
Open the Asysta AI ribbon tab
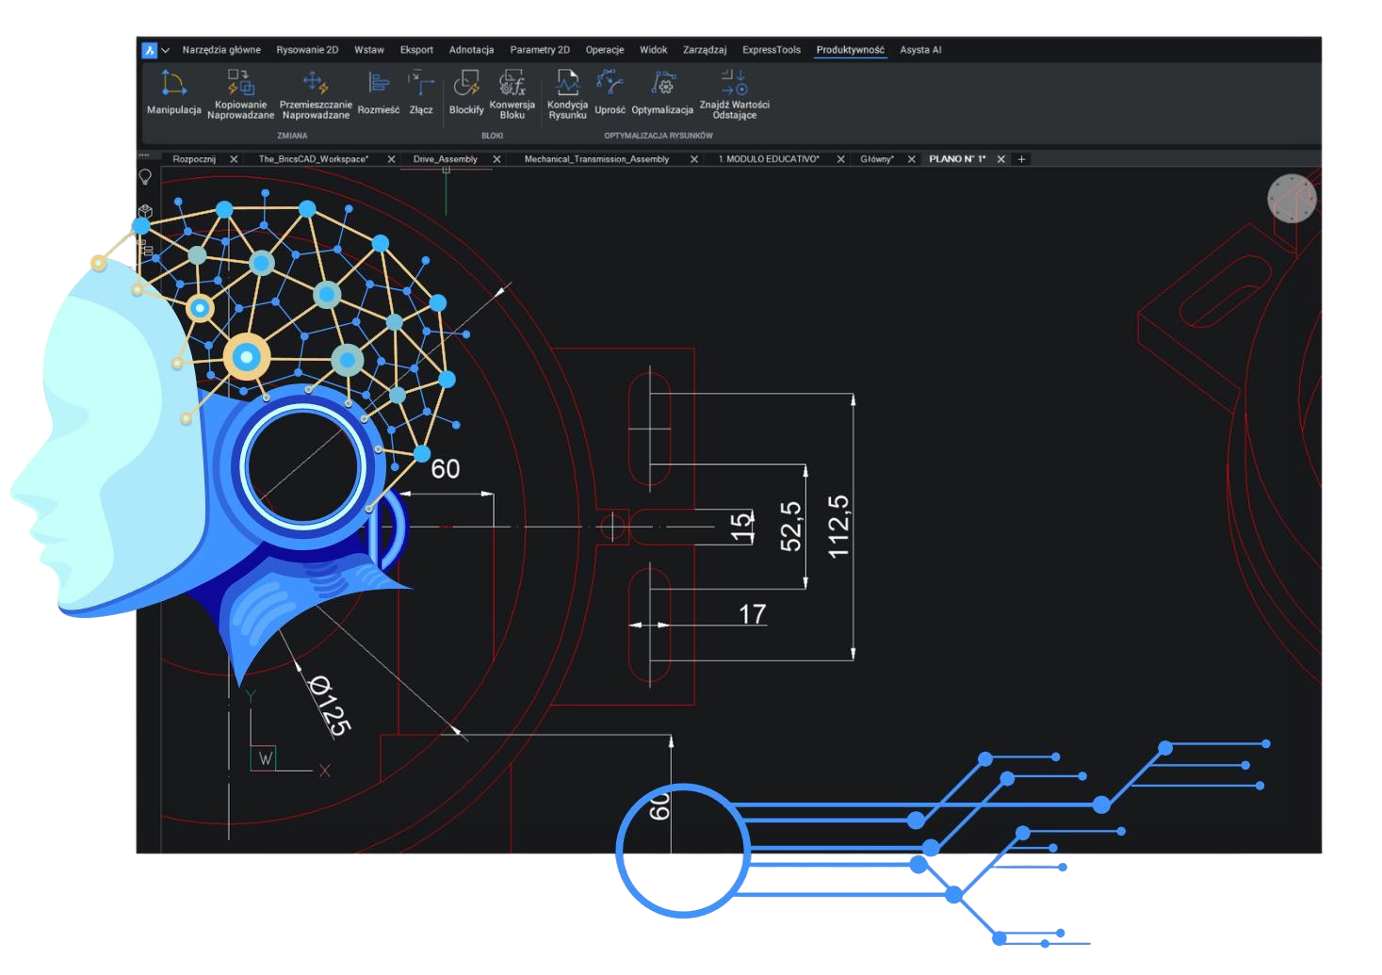click(920, 50)
